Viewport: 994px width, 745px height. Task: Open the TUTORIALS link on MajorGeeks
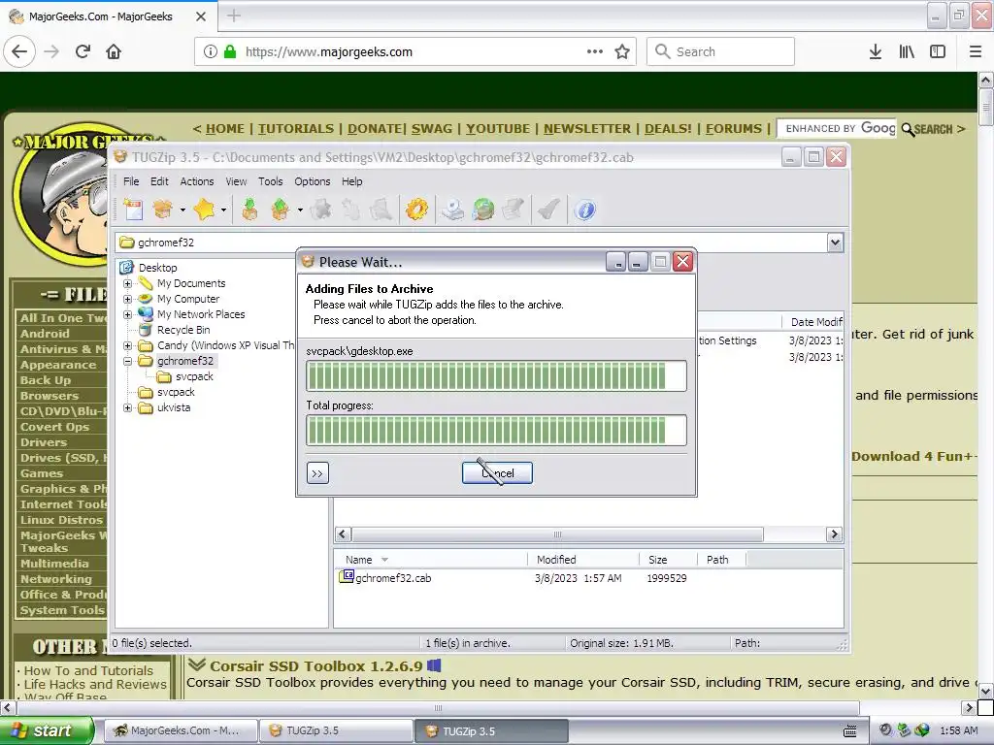[x=295, y=129]
